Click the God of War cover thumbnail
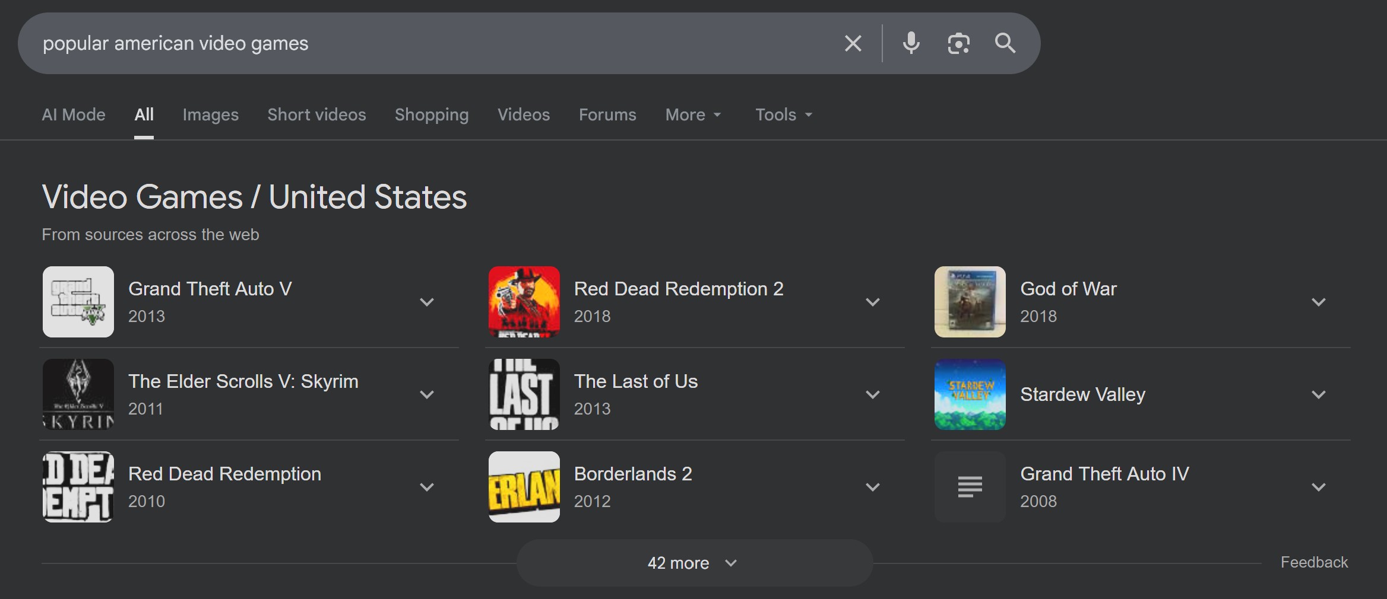 (x=970, y=302)
